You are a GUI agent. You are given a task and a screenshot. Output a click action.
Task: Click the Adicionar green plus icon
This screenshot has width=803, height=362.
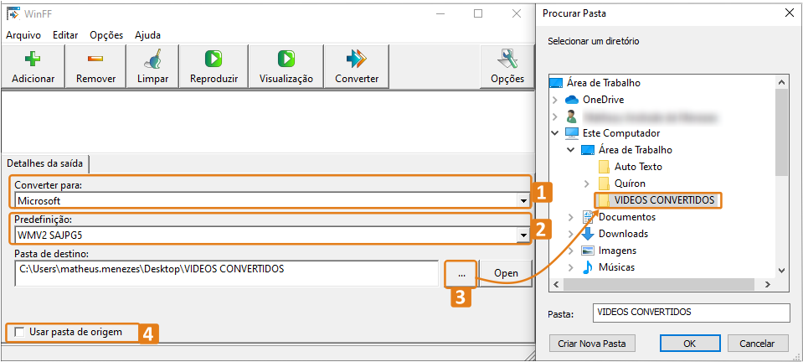click(x=33, y=59)
